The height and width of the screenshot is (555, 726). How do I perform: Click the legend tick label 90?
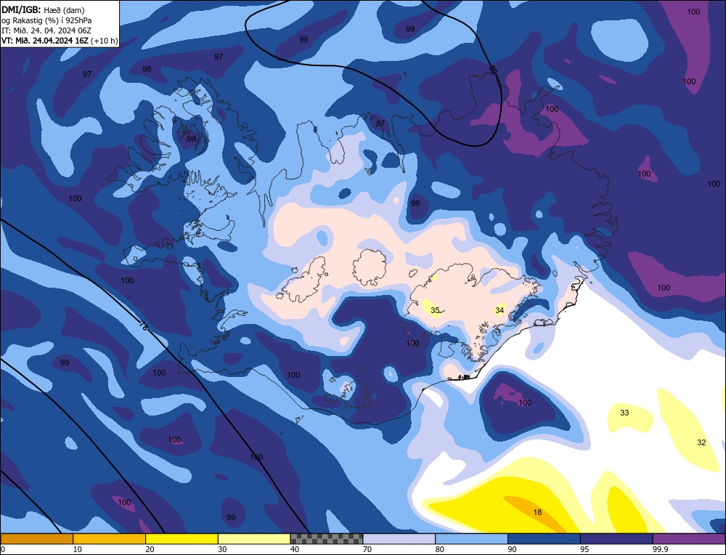click(513, 549)
